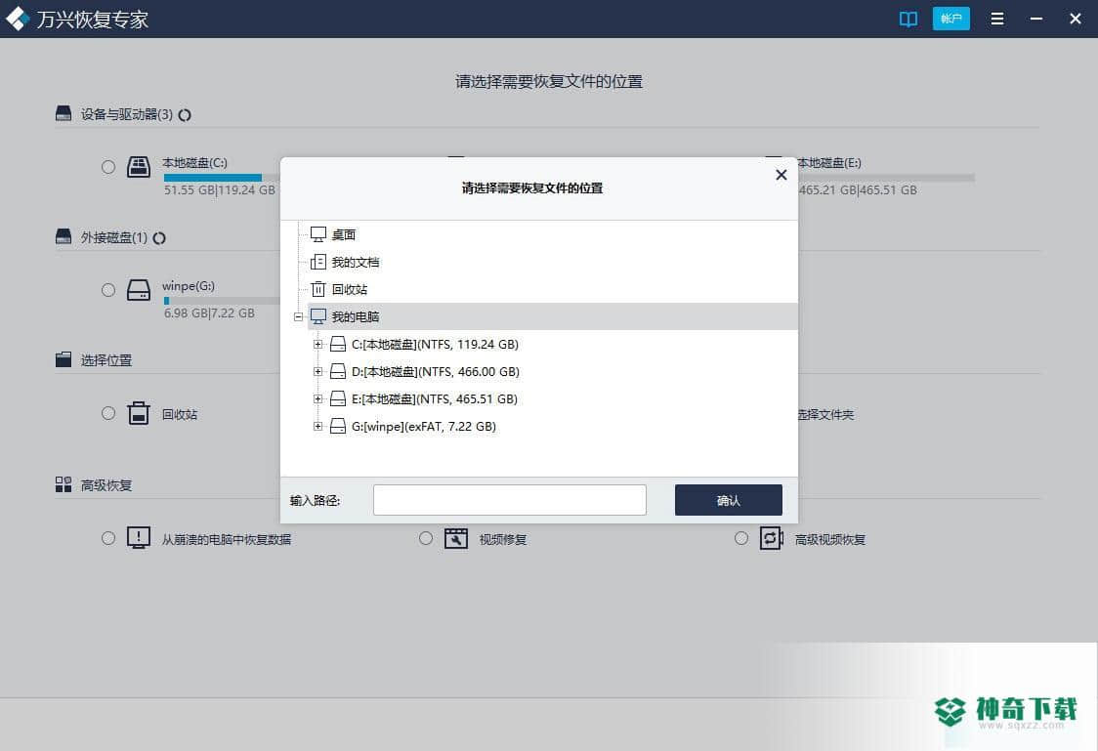Click the C: drive usage progress bar
The image size is (1098, 751).
point(222,178)
